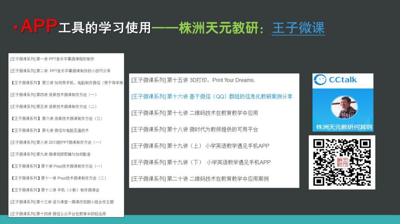Viewport: 400px width, 224px height.
Task: Open 第八讲 2013版PPT微课制作方法(一)
Action: (x=56, y=142)
